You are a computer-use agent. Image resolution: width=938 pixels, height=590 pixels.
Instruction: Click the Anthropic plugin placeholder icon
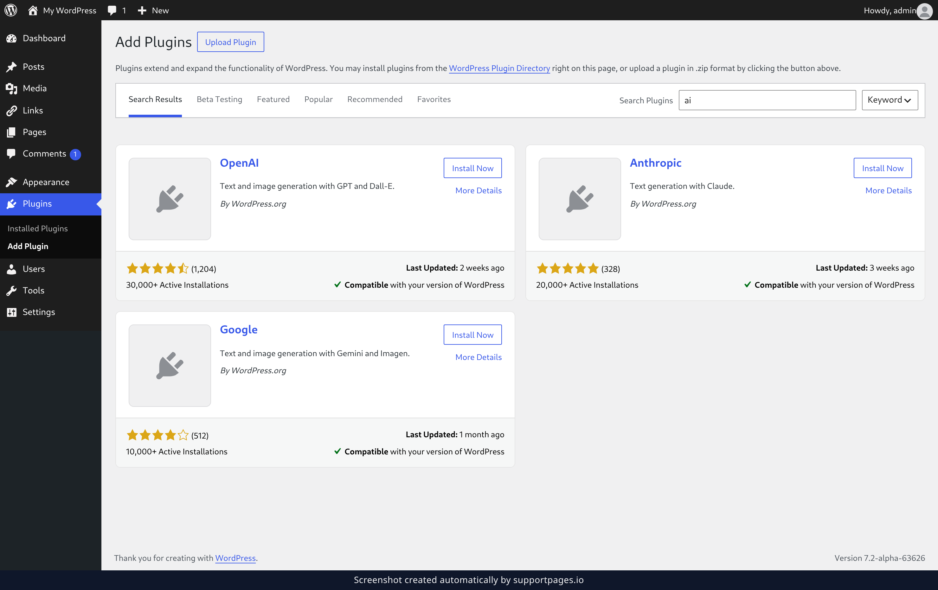point(580,199)
